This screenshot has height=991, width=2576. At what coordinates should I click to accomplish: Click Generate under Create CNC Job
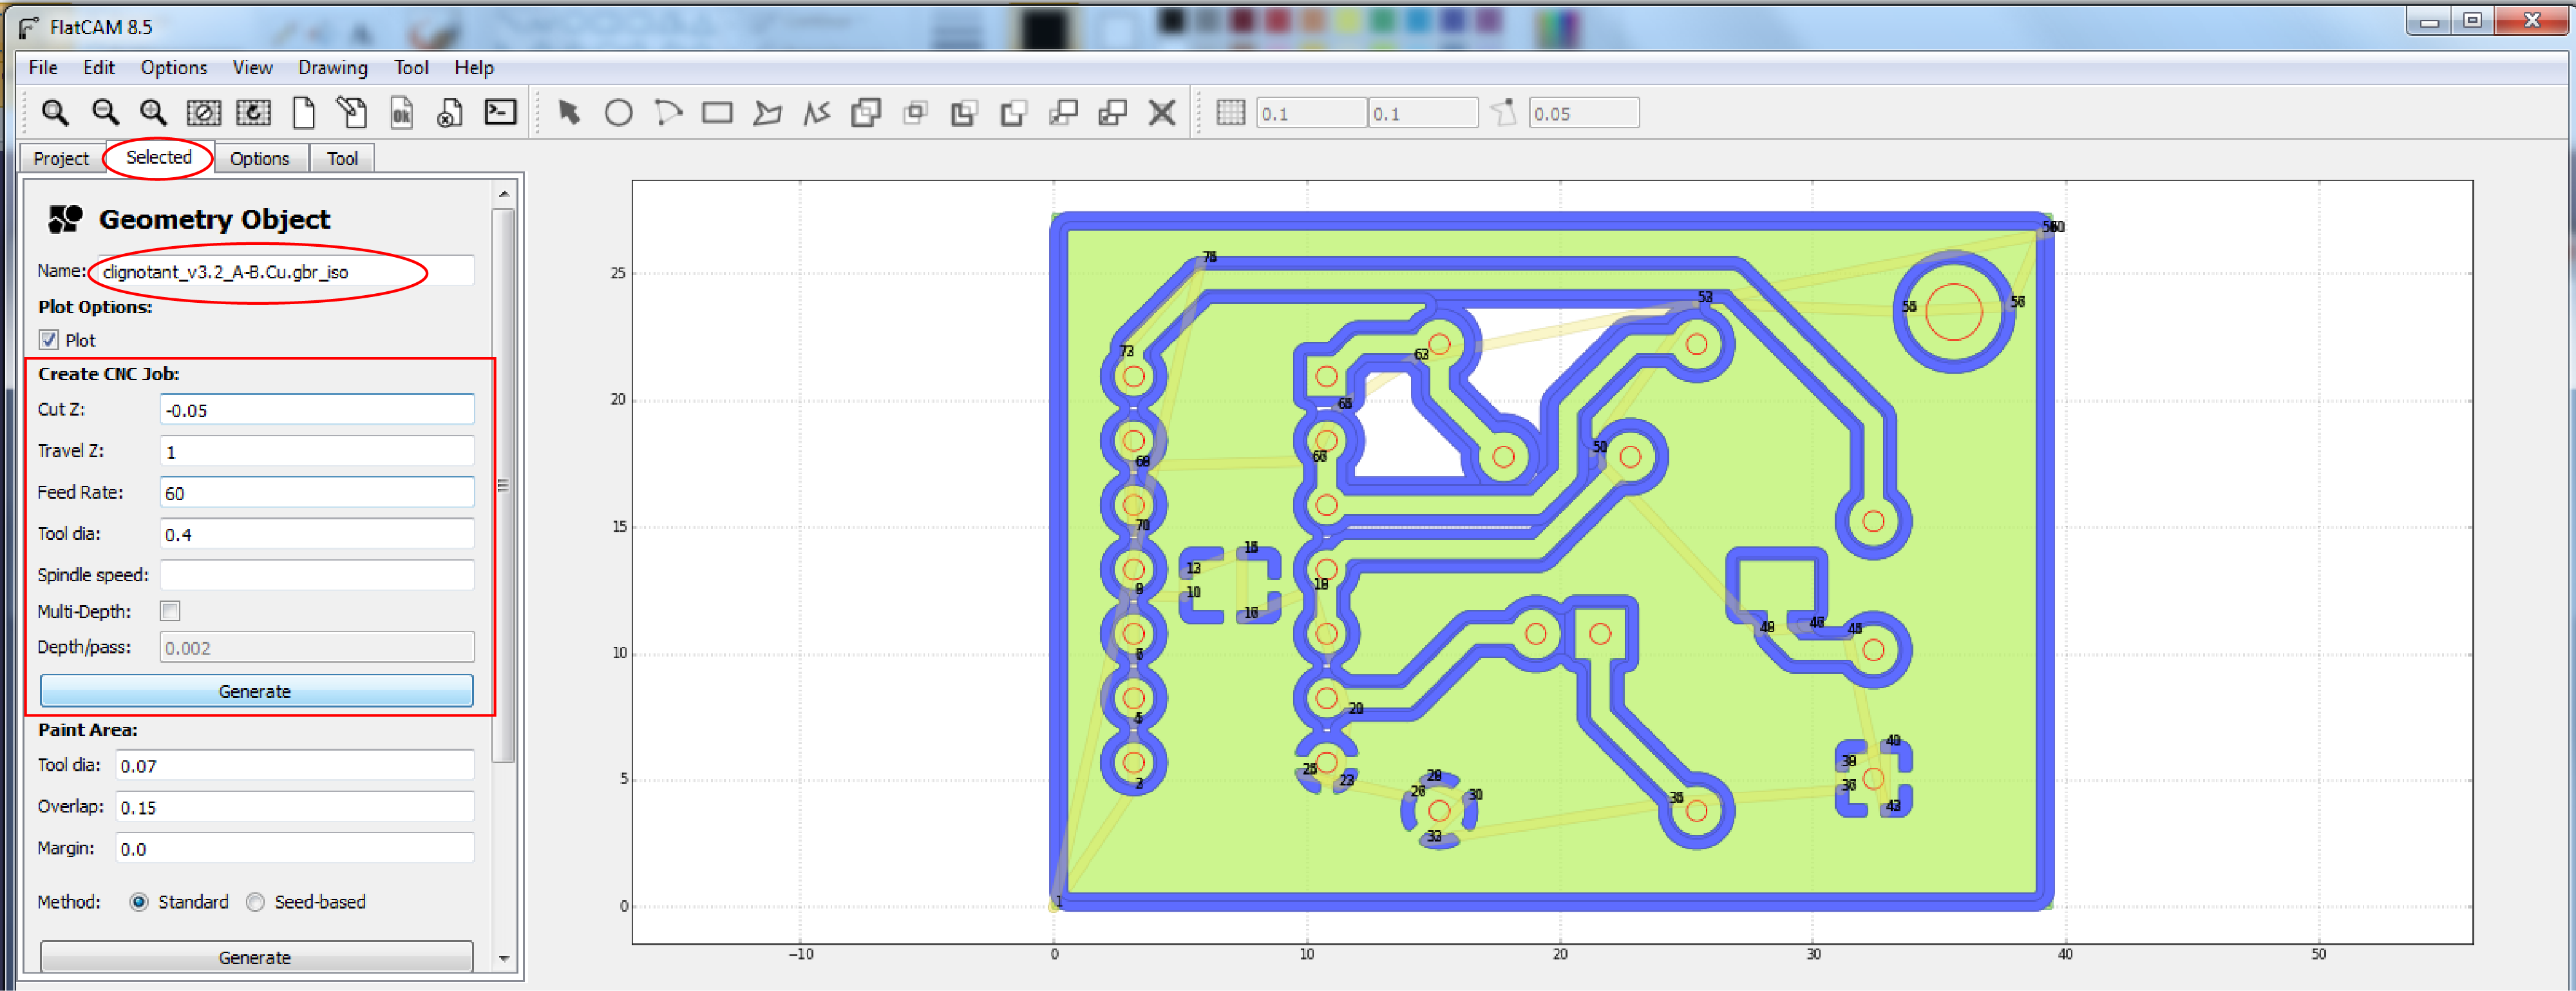point(255,691)
